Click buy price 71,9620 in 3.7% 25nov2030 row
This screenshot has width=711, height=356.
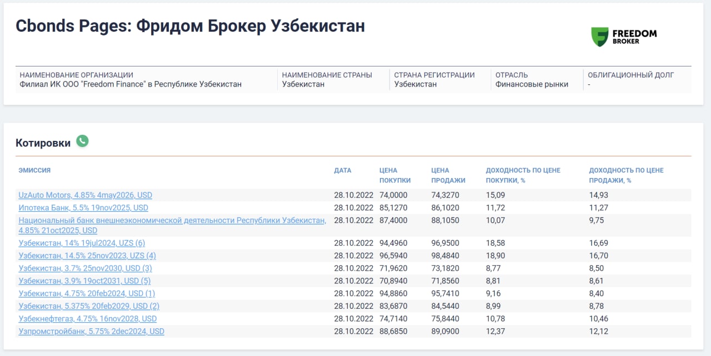[x=393, y=268]
